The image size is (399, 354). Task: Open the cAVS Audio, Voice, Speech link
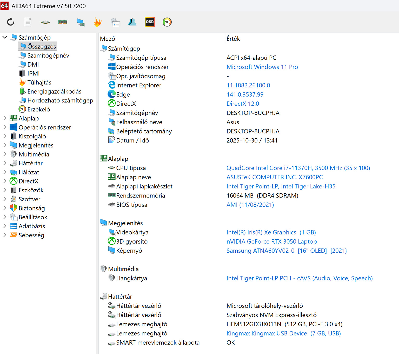click(300, 278)
